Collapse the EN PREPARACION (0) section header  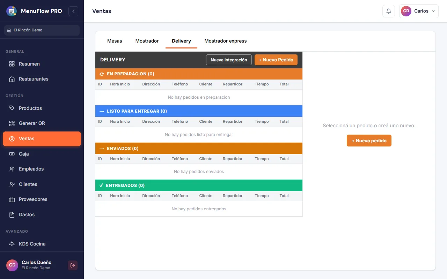tap(199, 74)
